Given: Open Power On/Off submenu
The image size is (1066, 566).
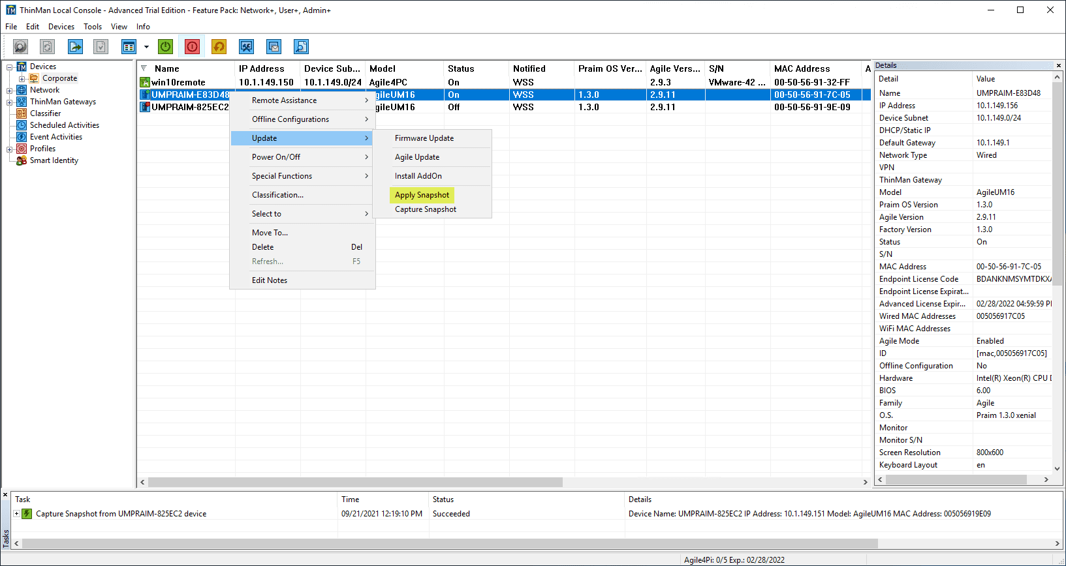Looking at the screenshot, I should 303,157.
